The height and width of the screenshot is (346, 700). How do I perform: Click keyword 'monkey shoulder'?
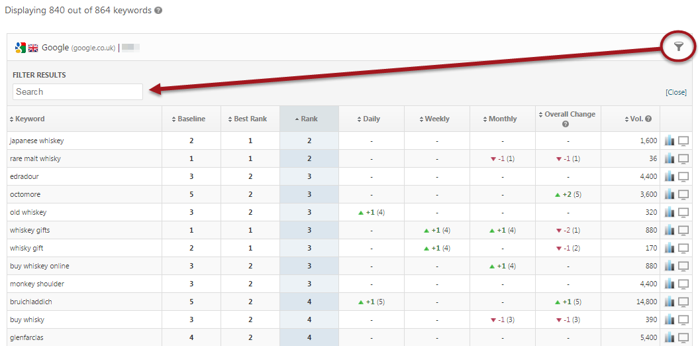[x=36, y=284]
